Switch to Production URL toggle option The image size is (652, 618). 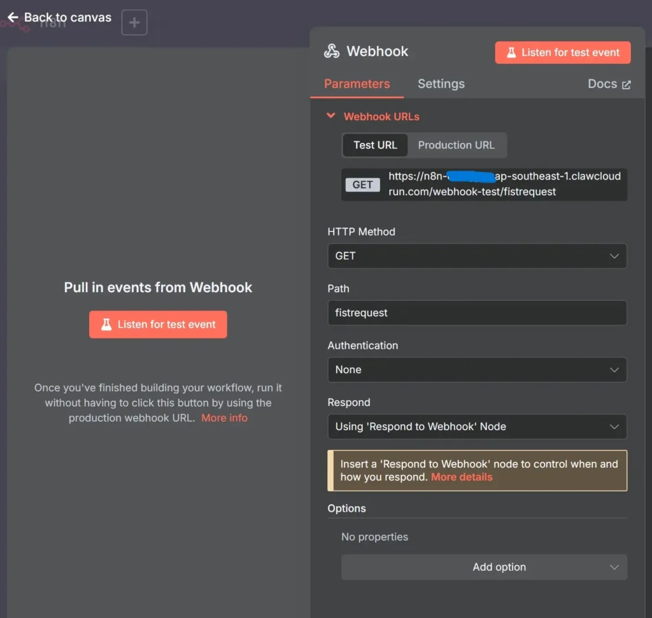click(456, 145)
